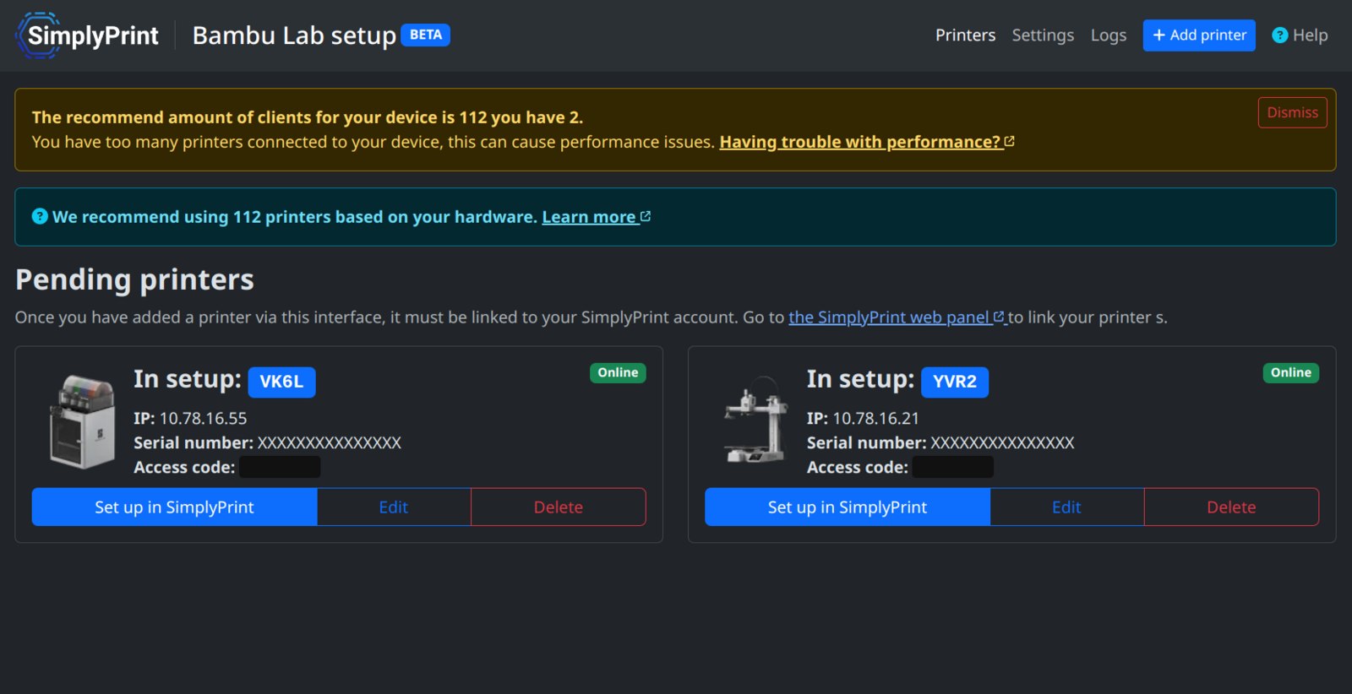Open the Learn more link
The height and width of the screenshot is (694, 1352).
click(x=597, y=217)
